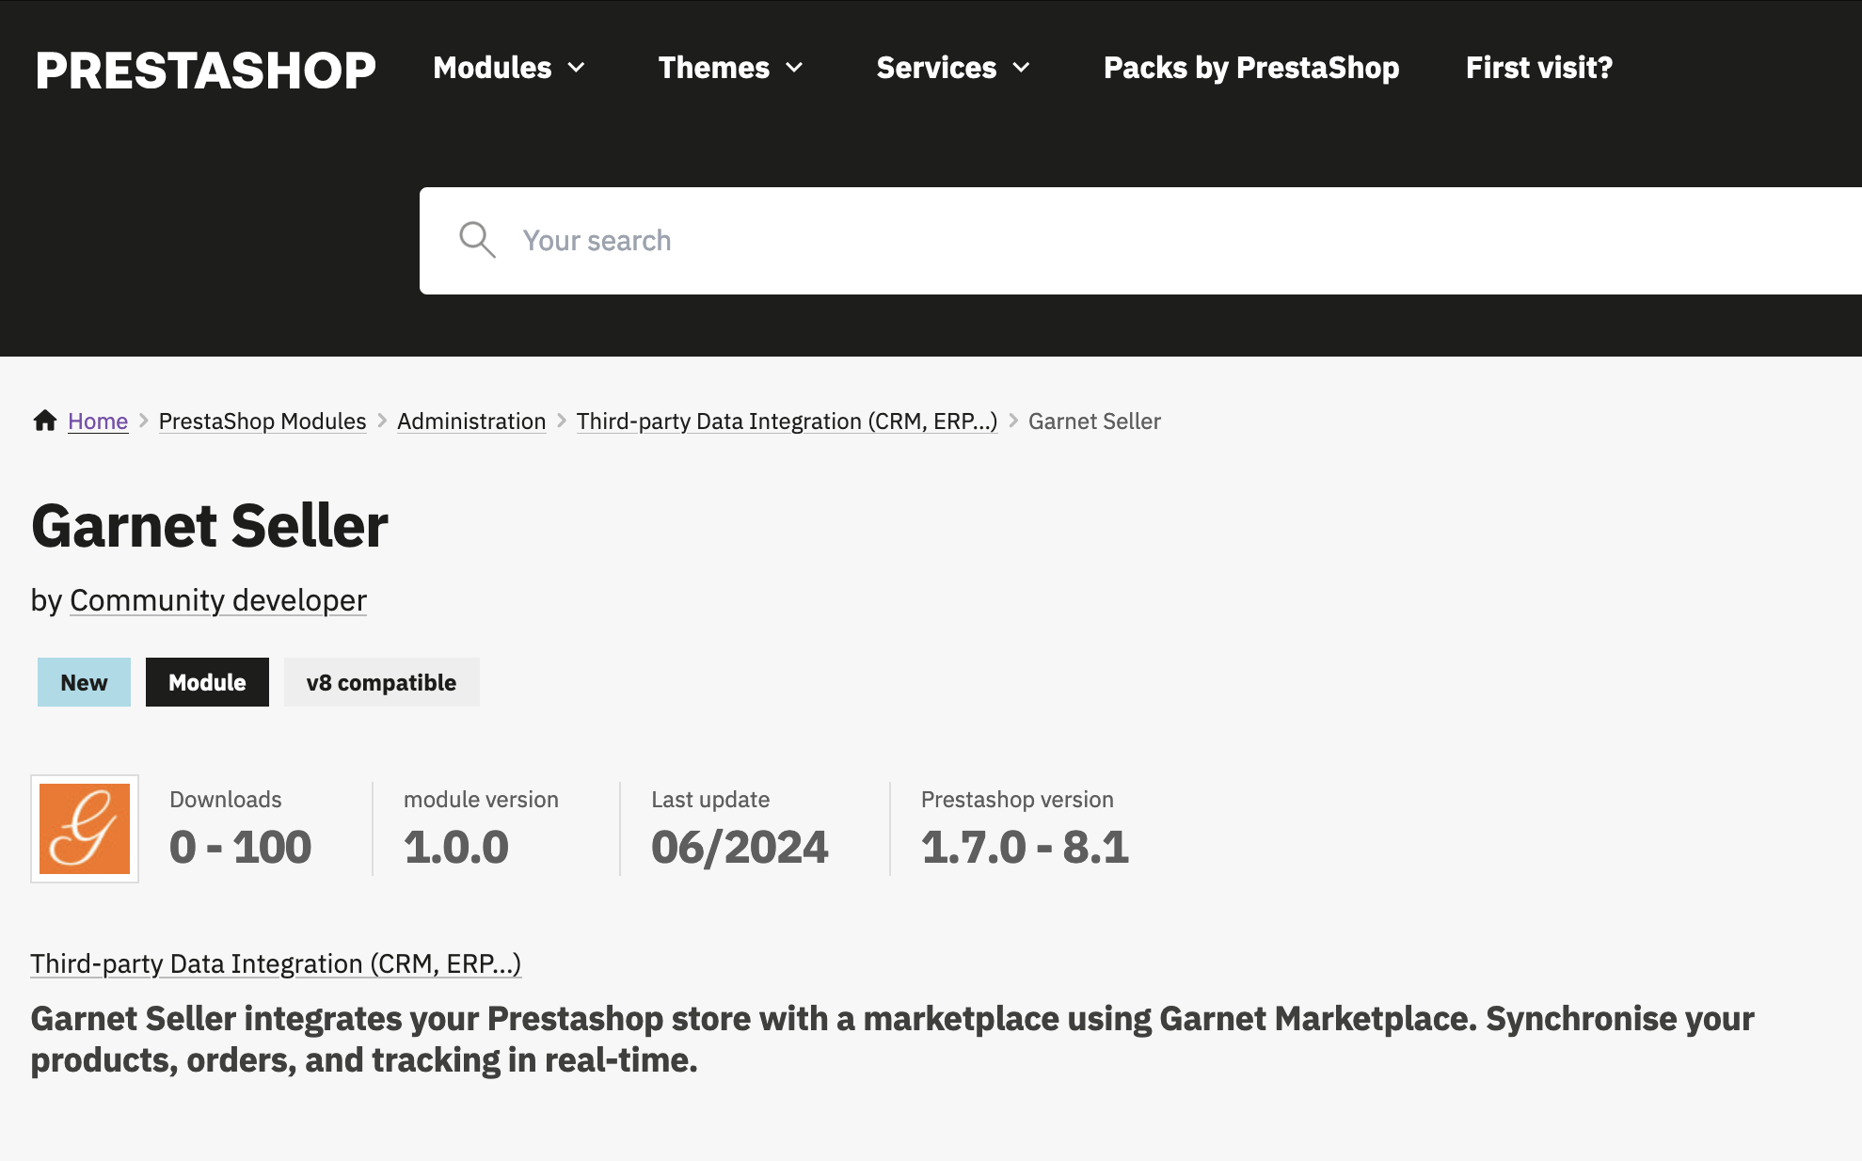The width and height of the screenshot is (1862, 1161).
Task: Click the Module badge
Action: [207, 682]
